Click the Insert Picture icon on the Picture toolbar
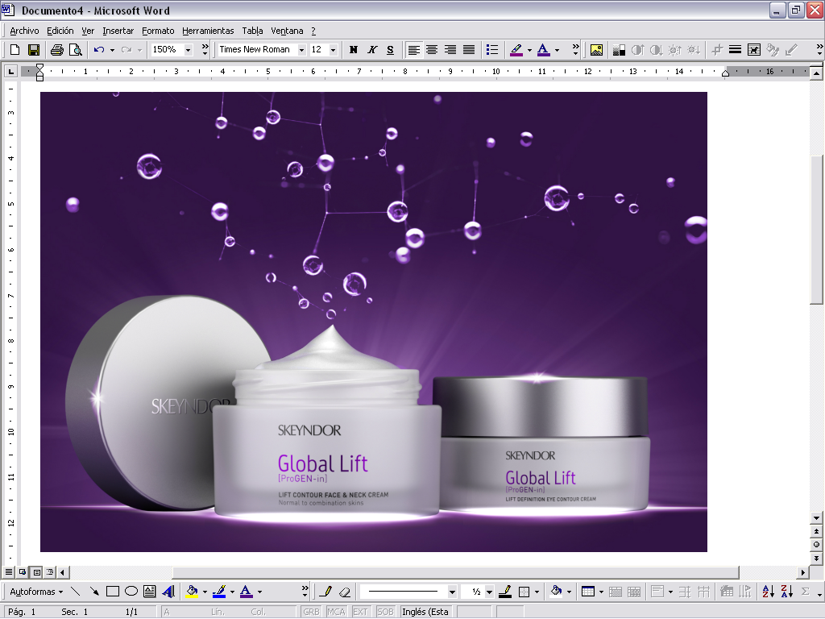Screen dimensions: 825x619 tap(596, 50)
